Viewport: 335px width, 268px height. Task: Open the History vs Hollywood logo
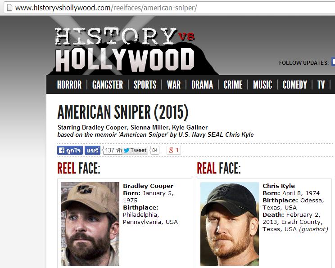click(125, 50)
